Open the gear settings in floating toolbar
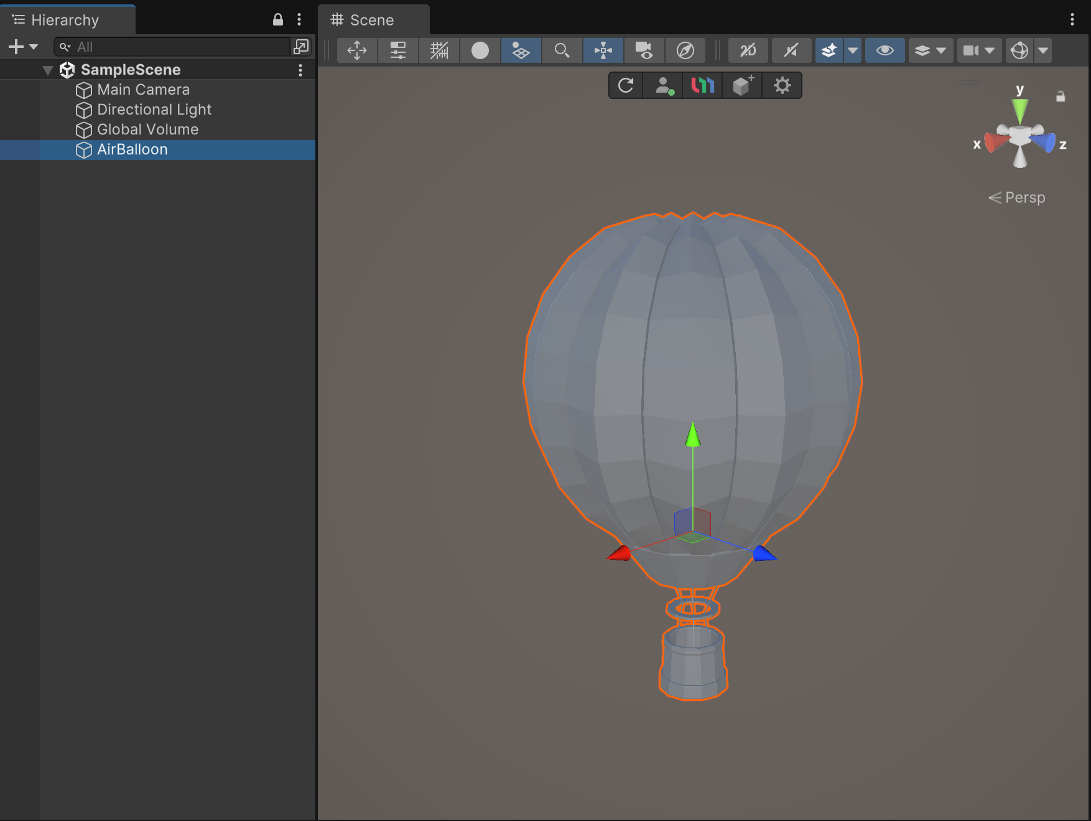The image size is (1091, 821). (x=782, y=85)
